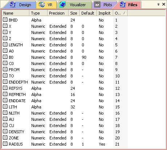Select the icon next to AU
The image size is (167, 150).
coord(5,119)
